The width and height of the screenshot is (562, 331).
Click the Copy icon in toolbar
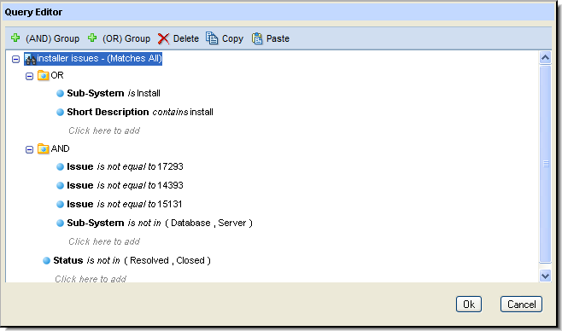pos(212,38)
